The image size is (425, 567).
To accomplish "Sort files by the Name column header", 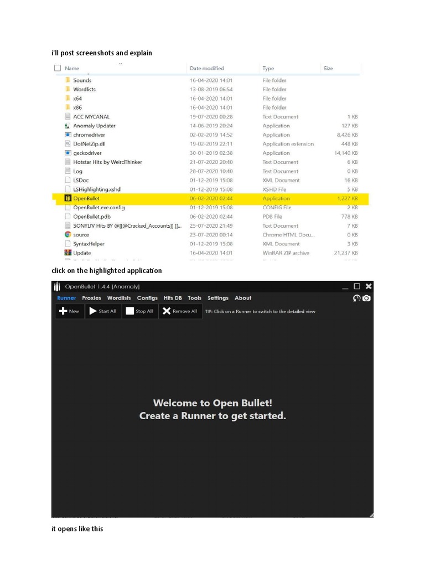I will 72,68.
